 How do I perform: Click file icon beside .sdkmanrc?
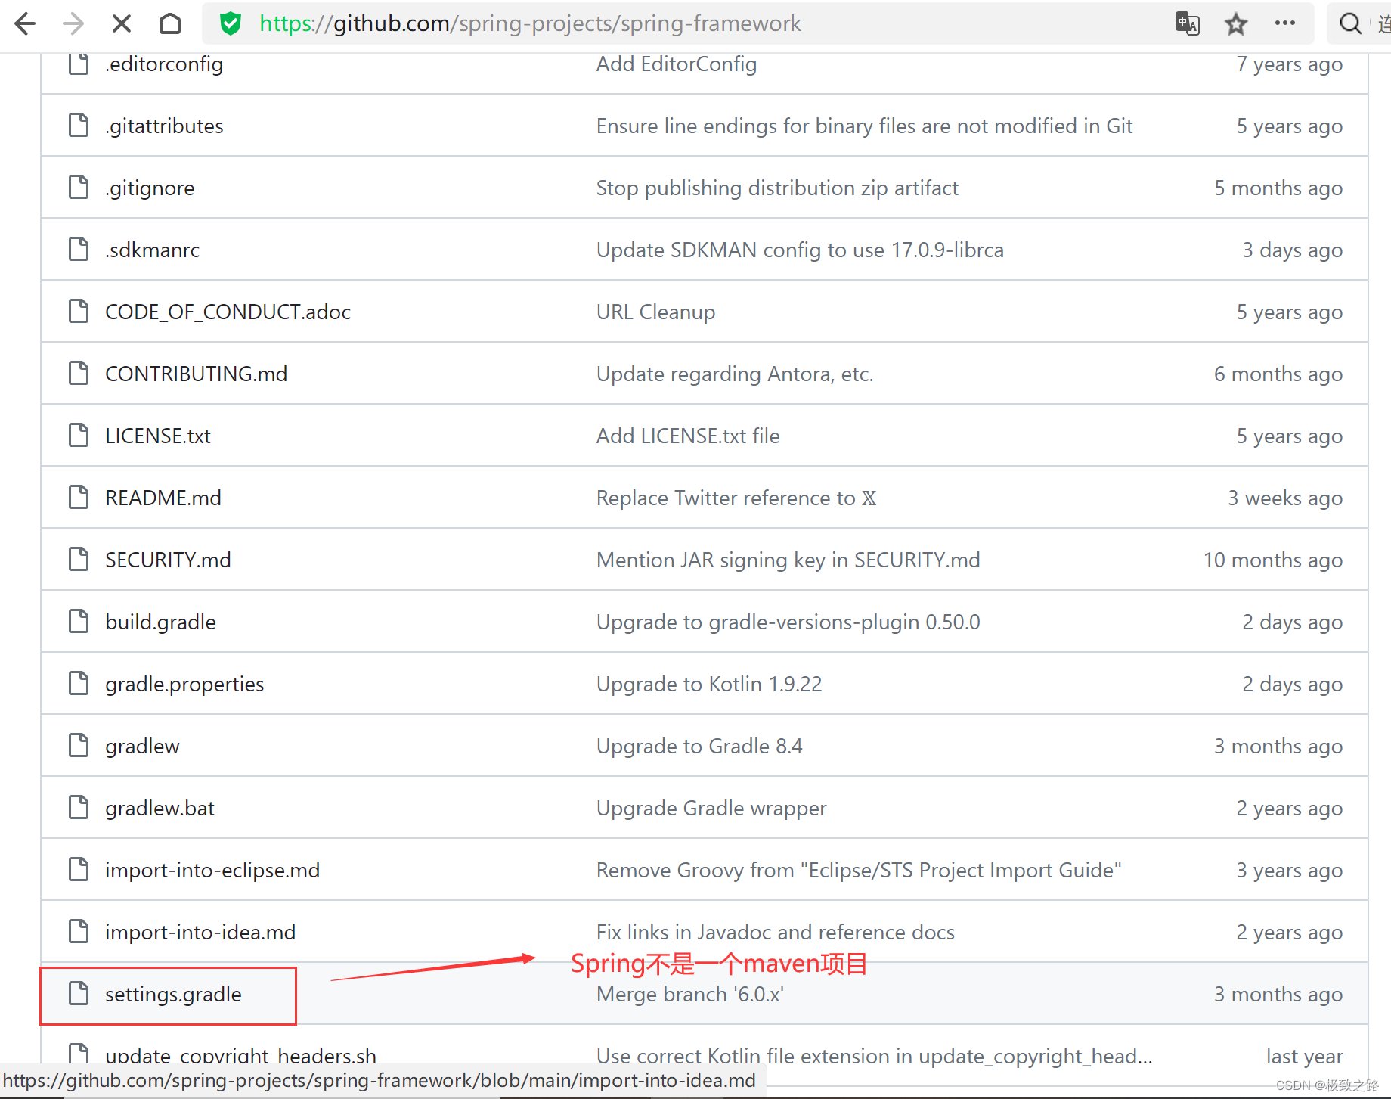pos(79,249)
